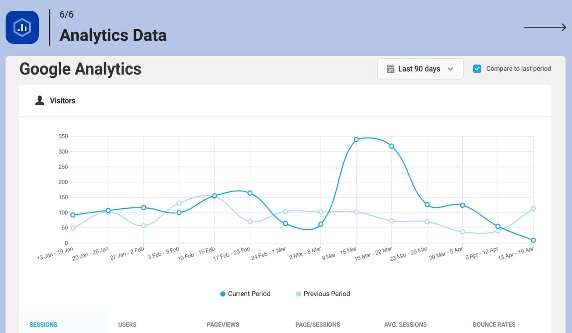
Task: Click the Current Period legend label
Action: pos(249,294)
